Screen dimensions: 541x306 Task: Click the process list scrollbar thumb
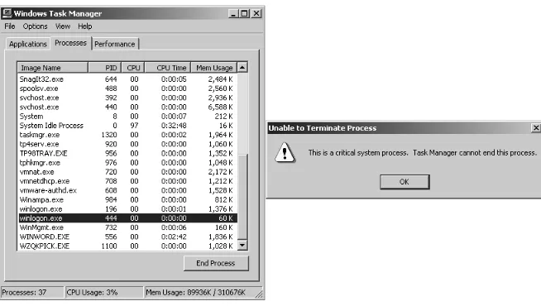tap(242, 197)
